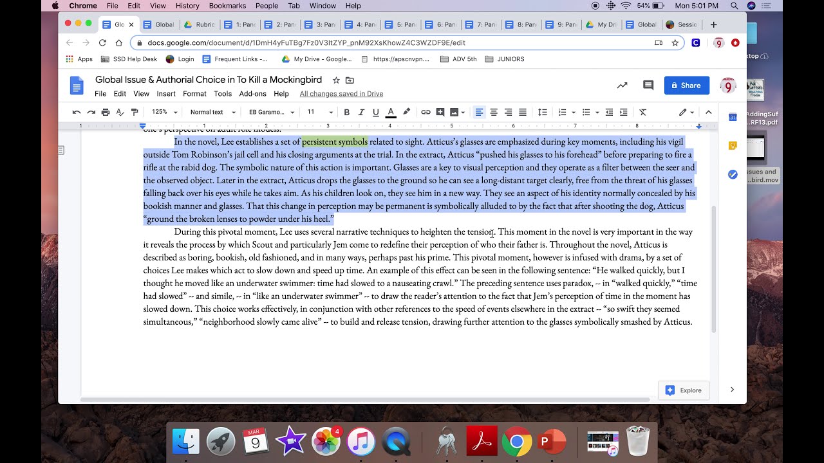
Task: Toggle italic formatting
Action: [361, 112]
